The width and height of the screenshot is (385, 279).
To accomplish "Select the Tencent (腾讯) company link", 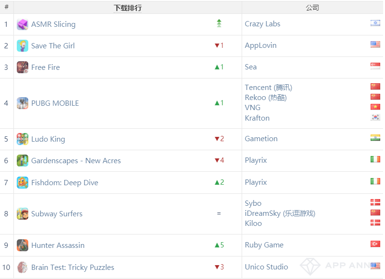I will (268, 87).
